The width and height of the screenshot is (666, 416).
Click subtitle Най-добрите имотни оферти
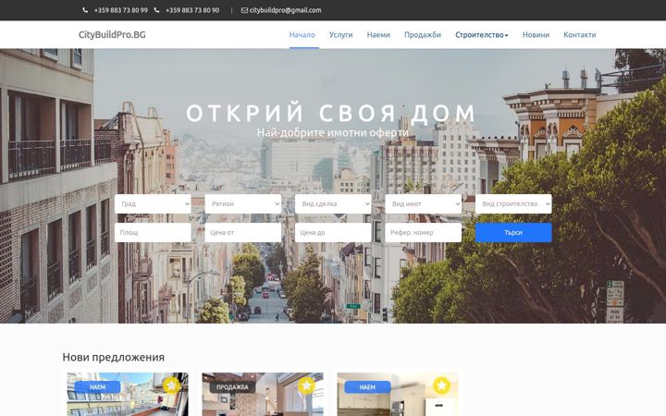click(333, 132)
